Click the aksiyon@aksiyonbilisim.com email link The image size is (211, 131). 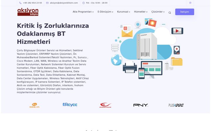[x=64, y=3]
